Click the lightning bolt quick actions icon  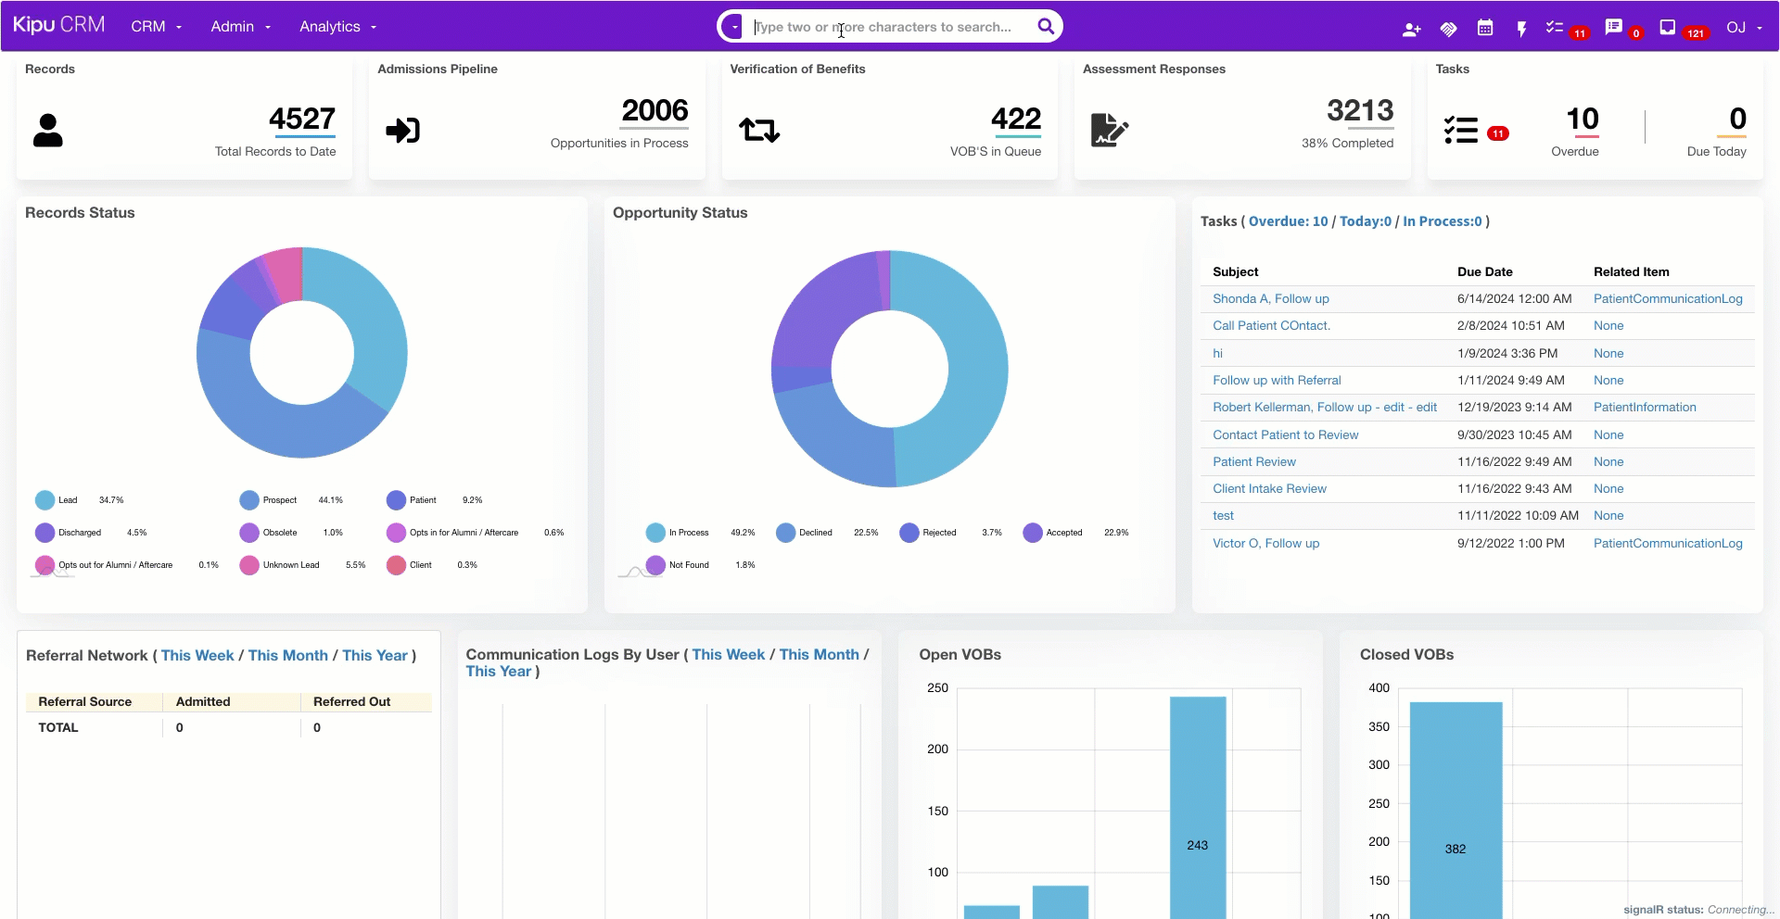[1521, 29]
